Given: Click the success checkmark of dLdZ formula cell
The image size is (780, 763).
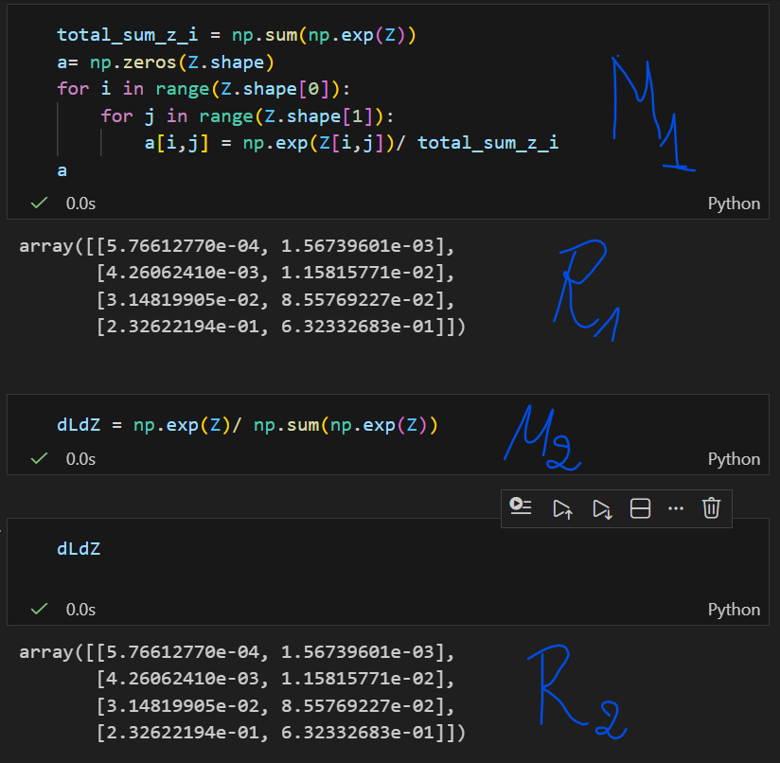Looking at the screenshot, I should [x=40, y=458].
